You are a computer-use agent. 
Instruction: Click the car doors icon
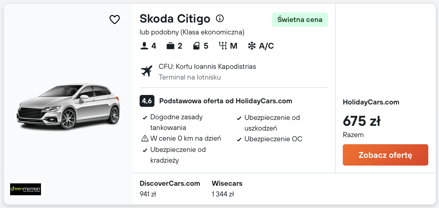(x=196, y=46)
